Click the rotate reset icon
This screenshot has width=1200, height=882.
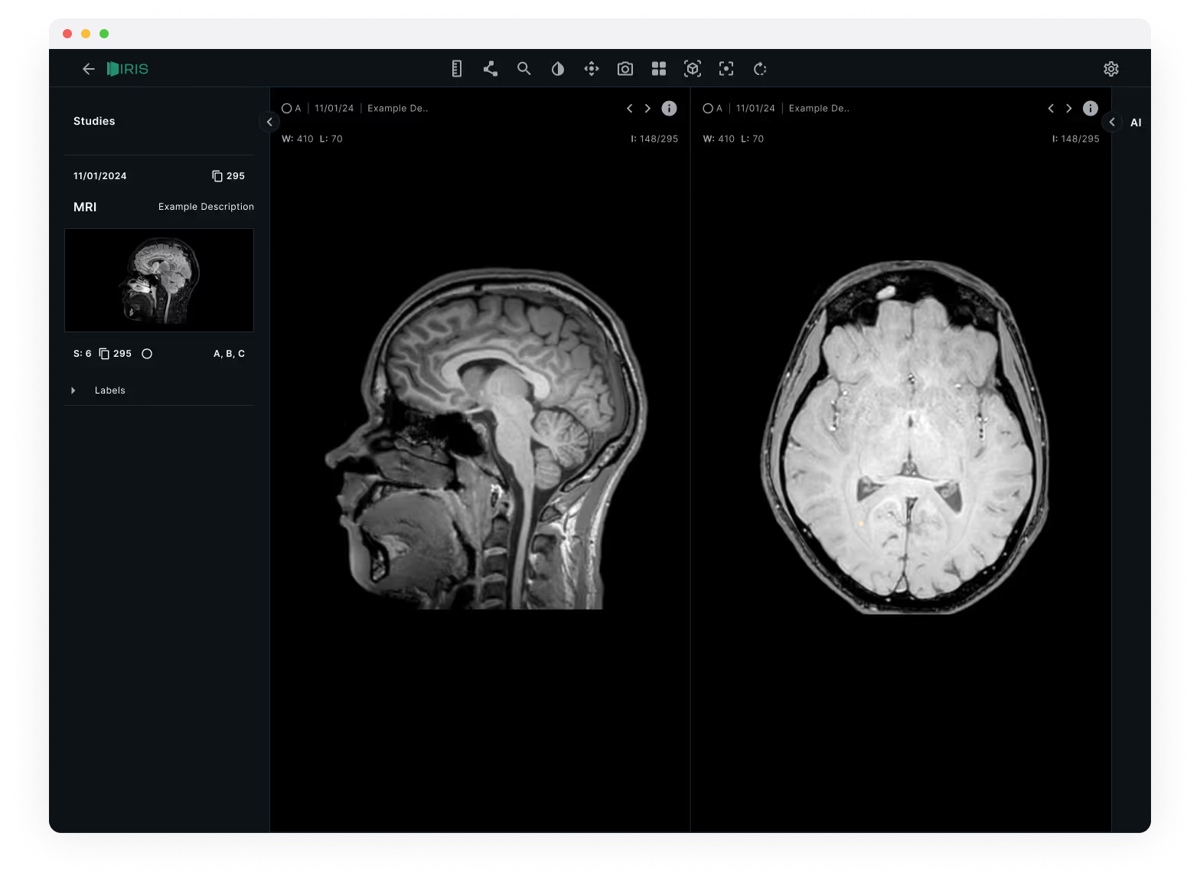tap(760, 69)
